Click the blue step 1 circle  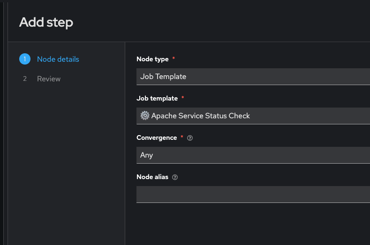coord(25,59)
